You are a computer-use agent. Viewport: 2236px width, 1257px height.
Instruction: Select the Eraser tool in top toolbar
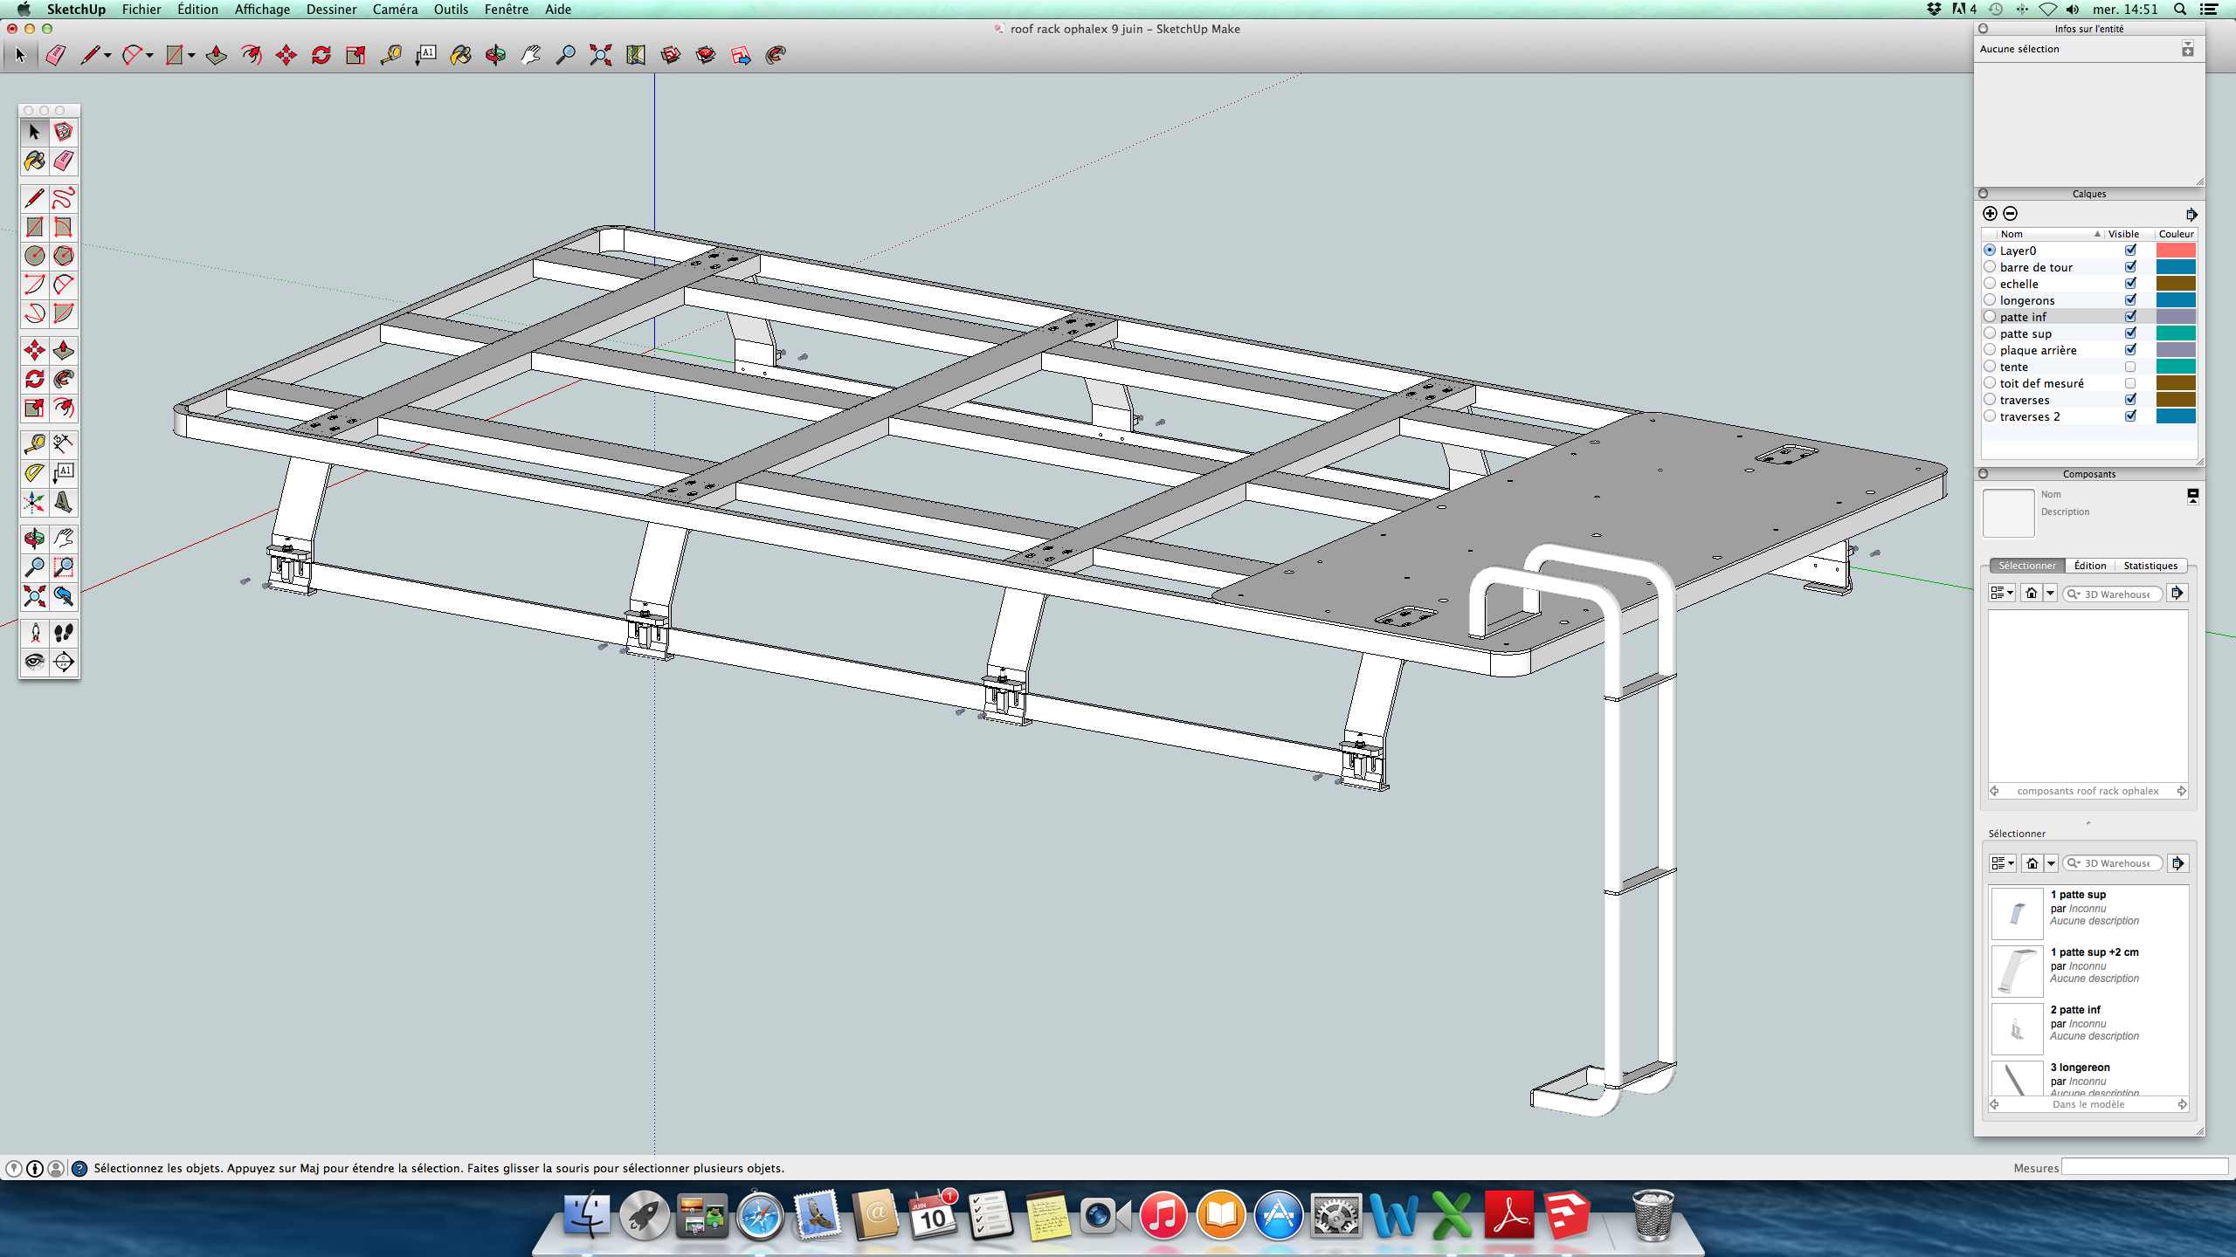pyautogui.click(x=56, y=55)
